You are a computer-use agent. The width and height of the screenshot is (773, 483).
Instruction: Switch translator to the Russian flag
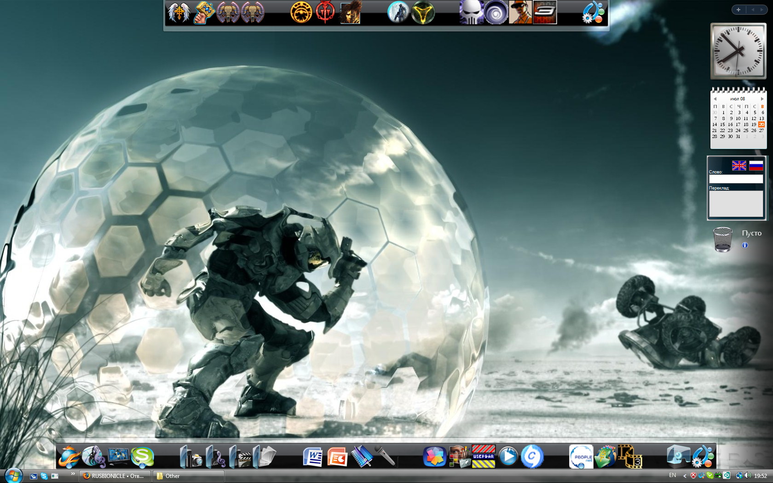tap(756, 166)
